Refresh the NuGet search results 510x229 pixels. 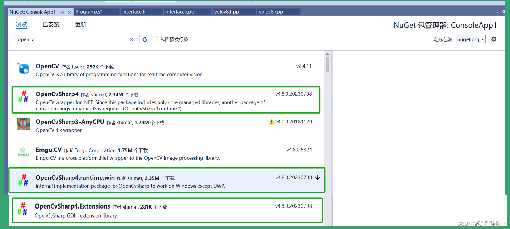point(145,39)
